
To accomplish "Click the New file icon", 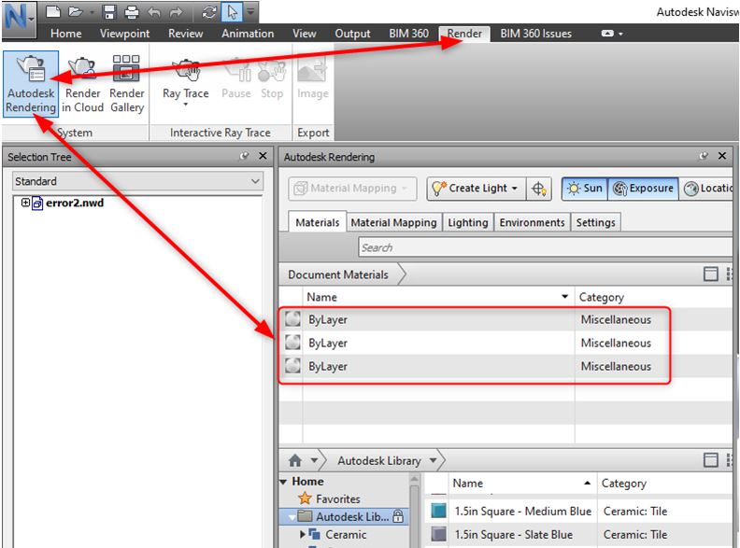I will pyautogui.click(x=53, y=12).
